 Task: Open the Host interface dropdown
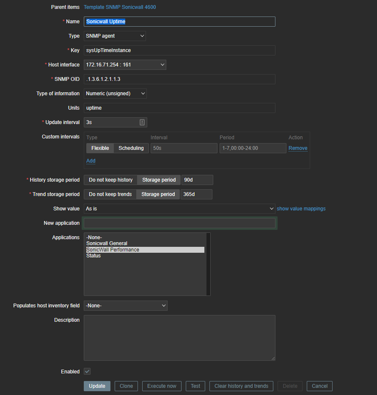[125, 65]
